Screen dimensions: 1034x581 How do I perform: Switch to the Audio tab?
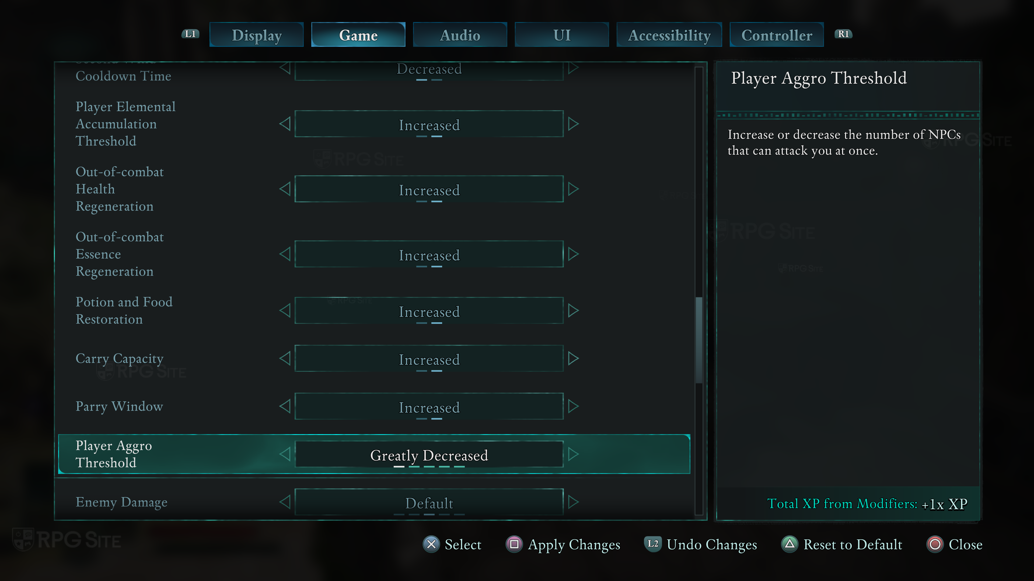pyautogui.click(x=460, y=35)
